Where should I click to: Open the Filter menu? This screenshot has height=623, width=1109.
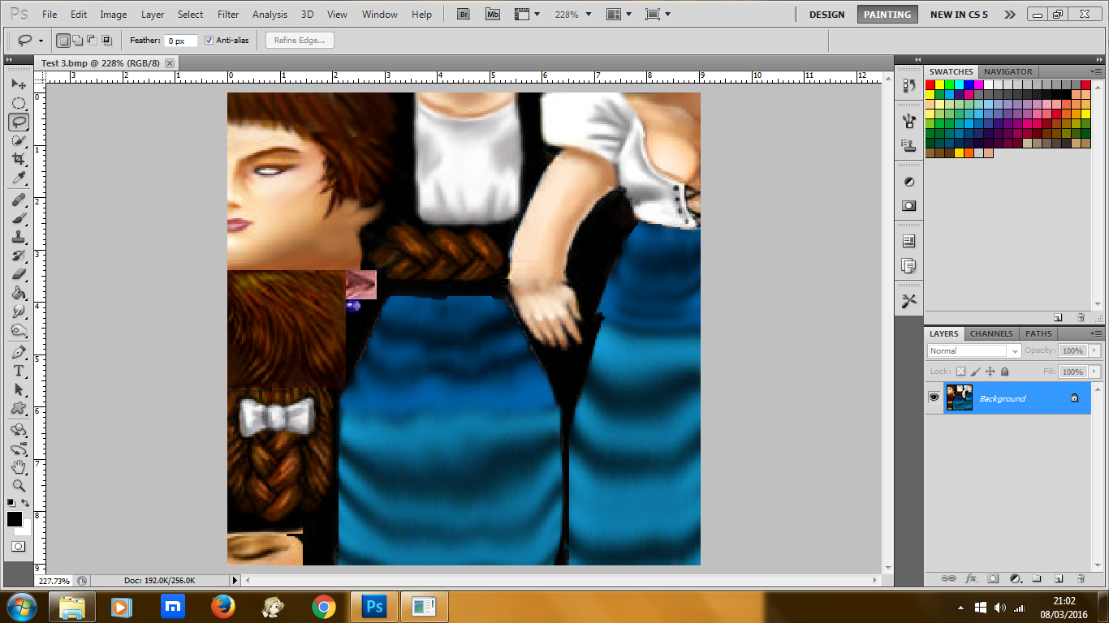(x=228, y=15)
